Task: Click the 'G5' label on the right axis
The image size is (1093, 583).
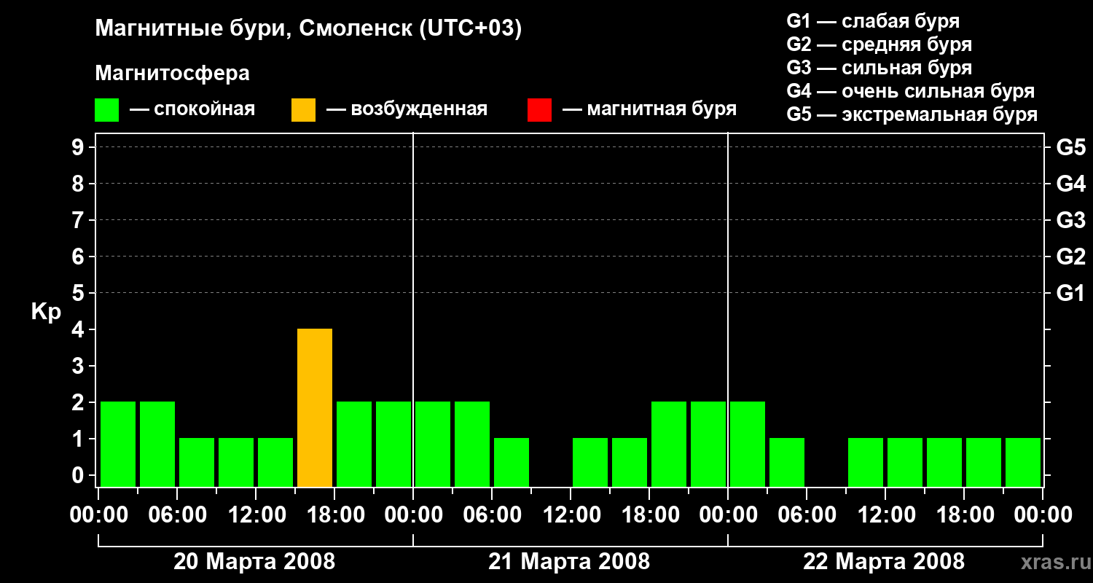Action: 1070,147
